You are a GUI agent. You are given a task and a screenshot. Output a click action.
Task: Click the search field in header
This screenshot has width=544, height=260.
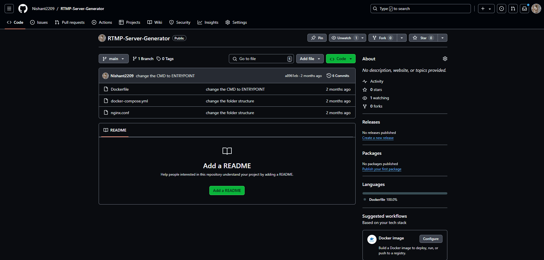point(420,9)
